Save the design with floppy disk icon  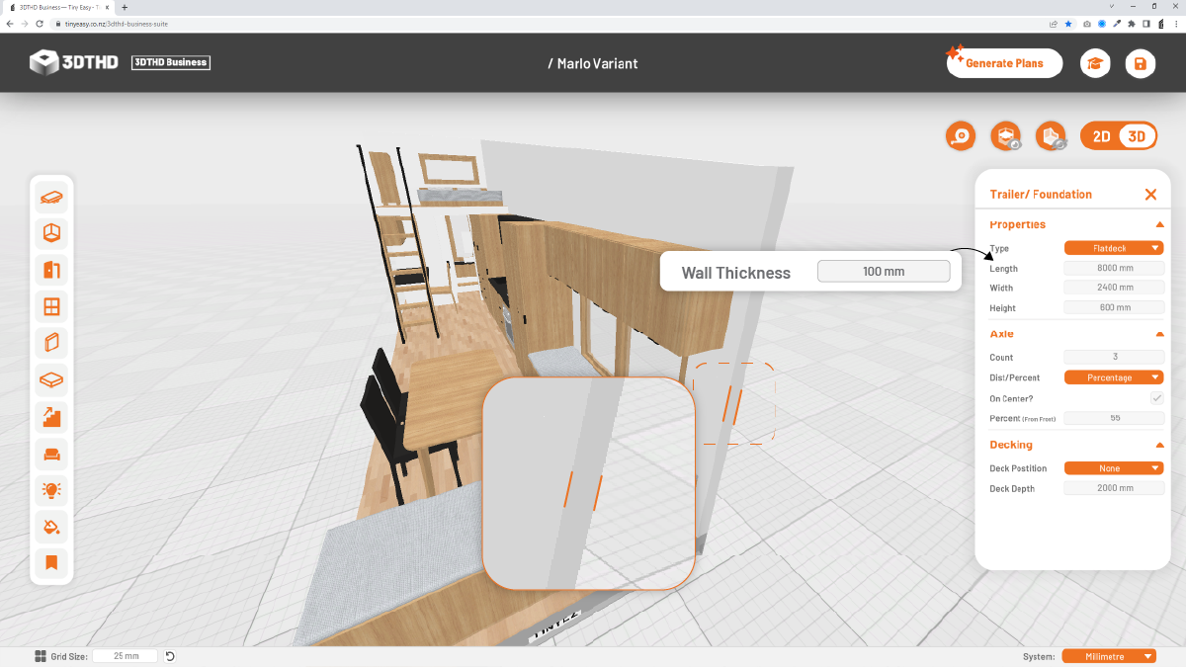coord(1140,63)
